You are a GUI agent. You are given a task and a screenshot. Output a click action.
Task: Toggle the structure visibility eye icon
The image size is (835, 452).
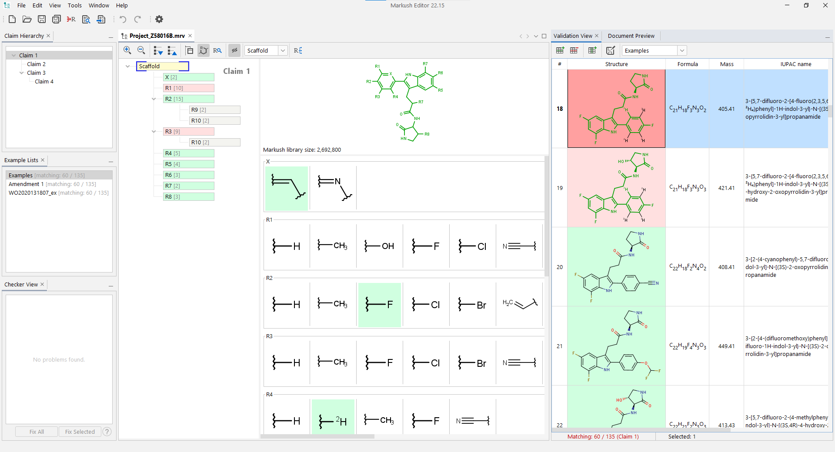tap(234, 50)
